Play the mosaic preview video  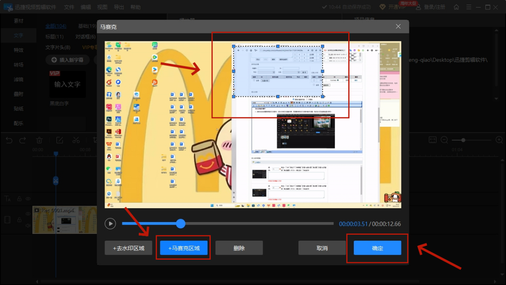110,223
